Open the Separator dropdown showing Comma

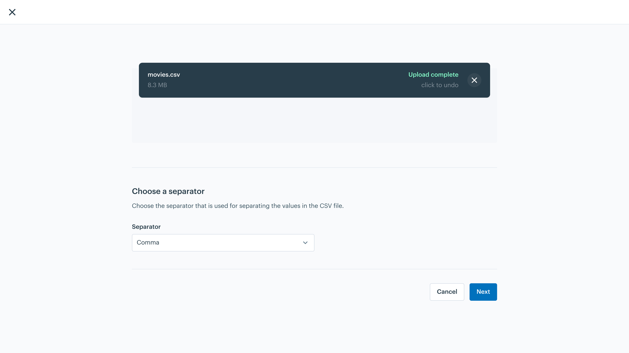point(223,243)
